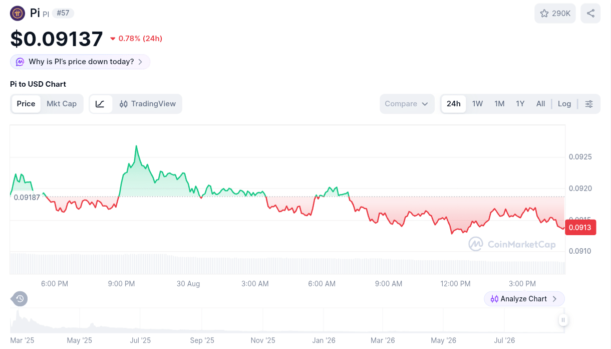This screenshot has width=611, height=349.
Task: Click the 12:00 PM x-axis label
Action: 455,284
